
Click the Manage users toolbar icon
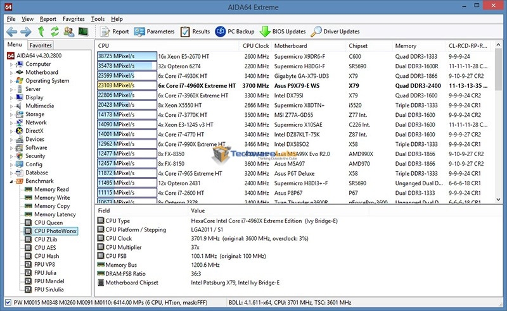tap(69, 32)
